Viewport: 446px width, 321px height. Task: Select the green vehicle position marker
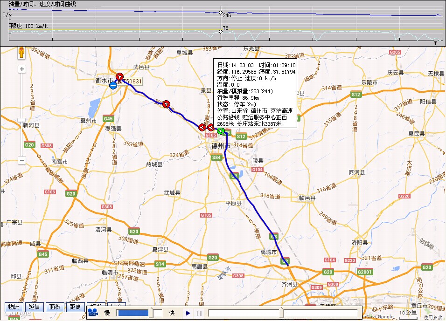click(x=220, y=131)
